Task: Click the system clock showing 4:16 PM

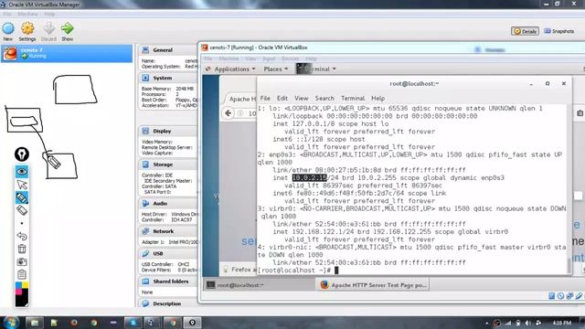Action: click(x=562, y=323)
